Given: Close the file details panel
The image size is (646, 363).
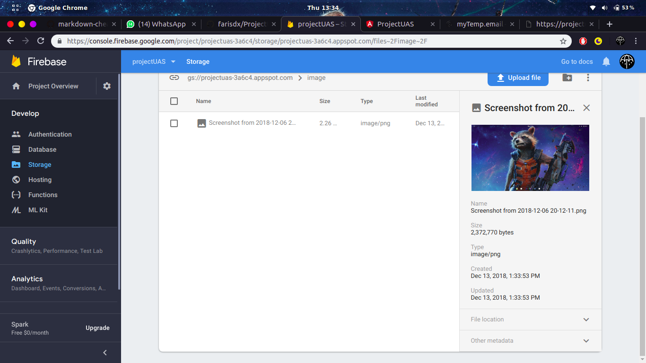Looking at the screenshot, I should [586, 108].
